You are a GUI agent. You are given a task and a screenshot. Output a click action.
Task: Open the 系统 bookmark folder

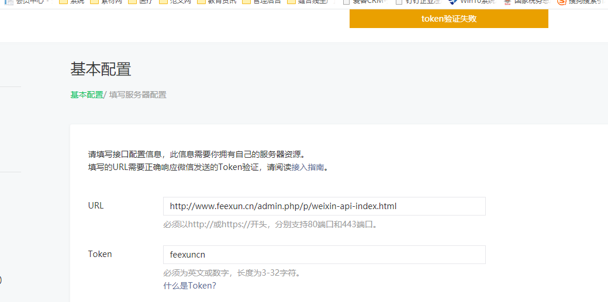point(71,2)
